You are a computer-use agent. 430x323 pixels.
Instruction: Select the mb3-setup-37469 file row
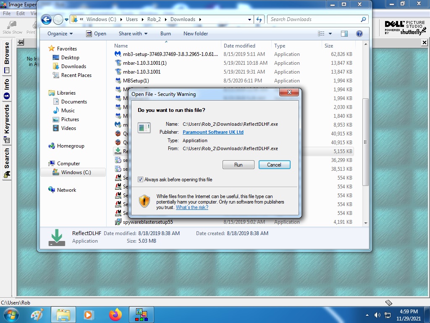[x=233, y=54]
